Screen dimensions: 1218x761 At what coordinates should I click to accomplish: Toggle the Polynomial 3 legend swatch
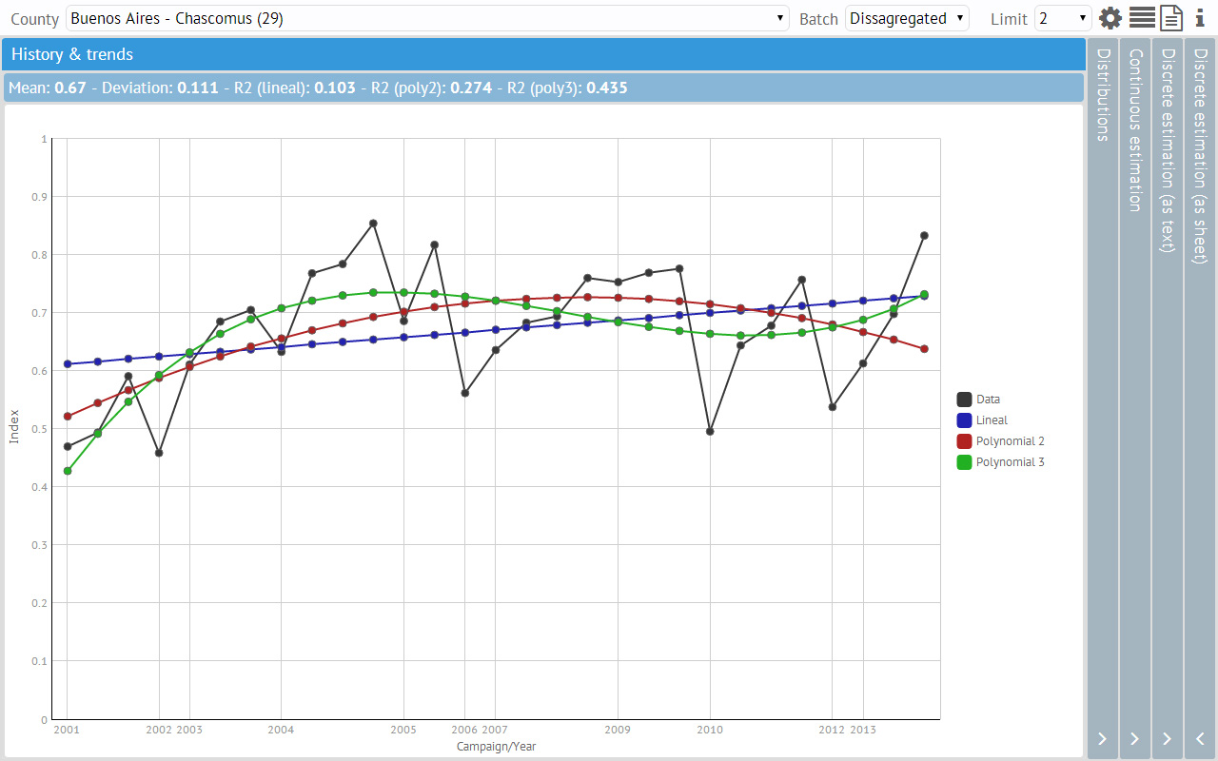click(x=964, y=462)
